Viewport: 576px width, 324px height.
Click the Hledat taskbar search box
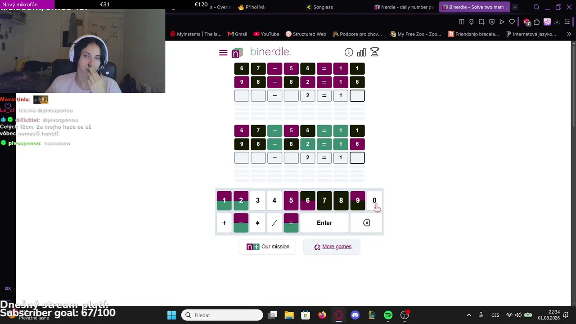click(222, 315)
